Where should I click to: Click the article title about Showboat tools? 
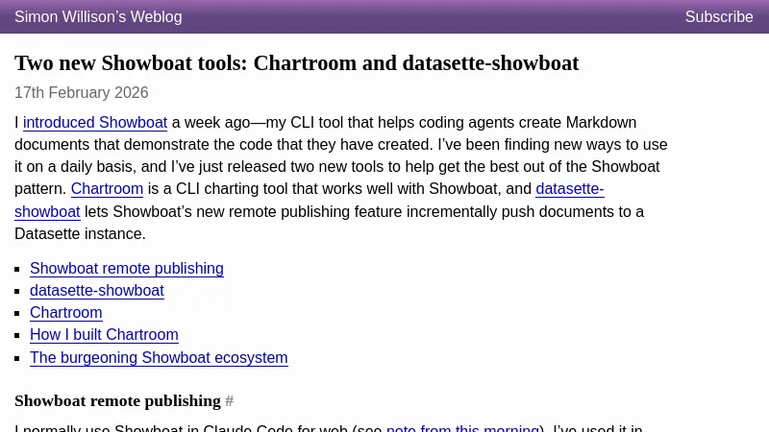tap(296, 63)
